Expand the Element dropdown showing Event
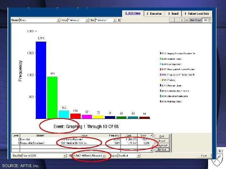 coord(58,20)
